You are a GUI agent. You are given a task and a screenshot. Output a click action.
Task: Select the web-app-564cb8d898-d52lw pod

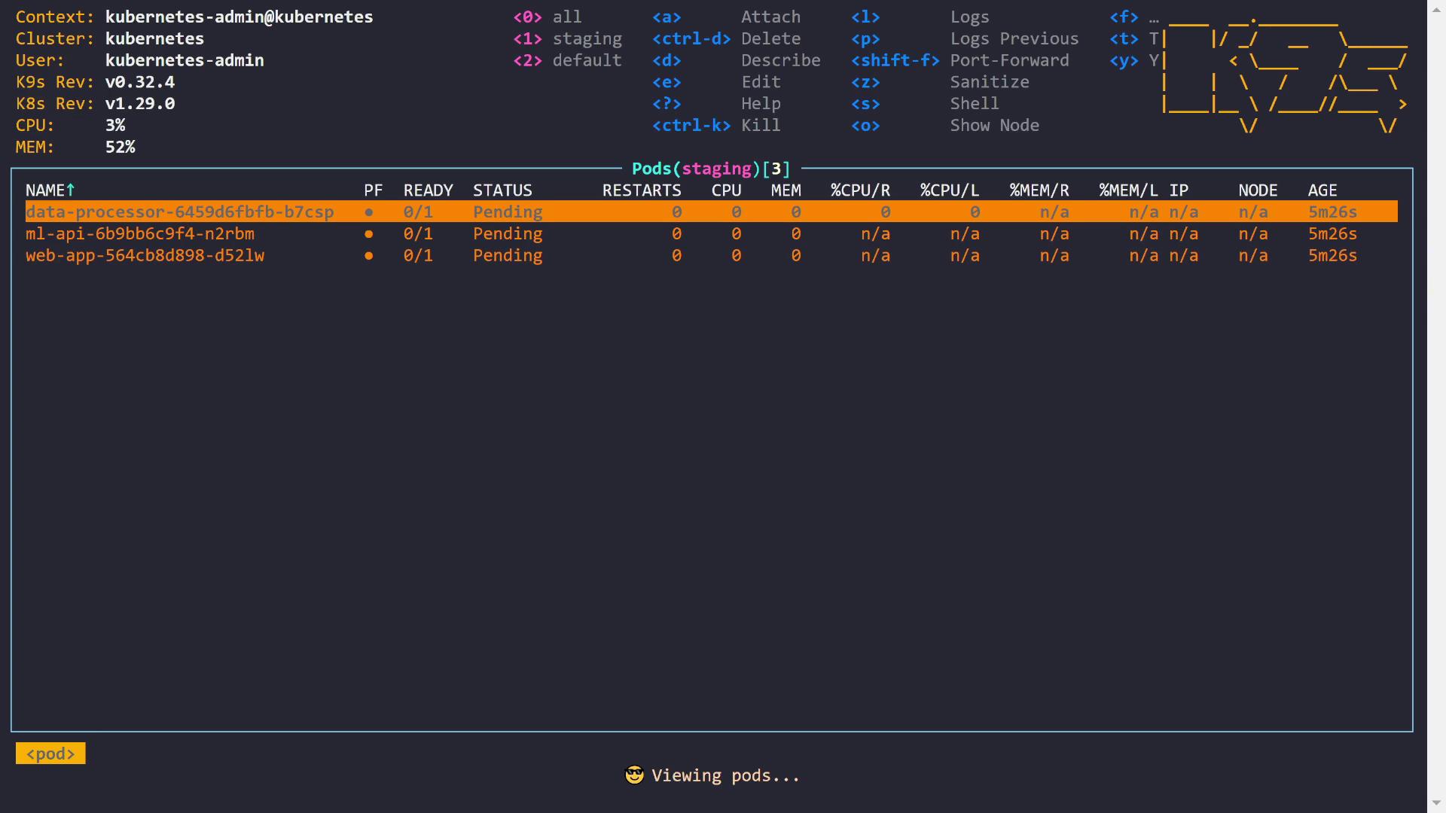(711, 256)
